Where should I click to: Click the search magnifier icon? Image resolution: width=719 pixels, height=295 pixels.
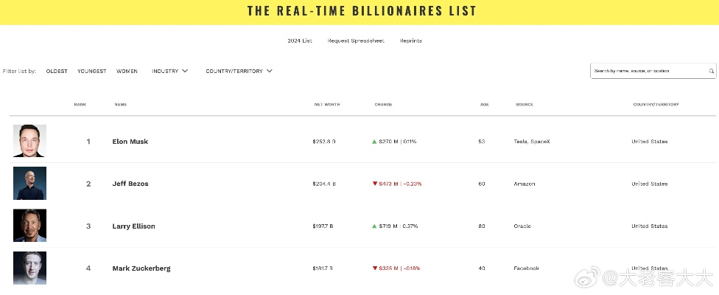(x=712, y=72)
